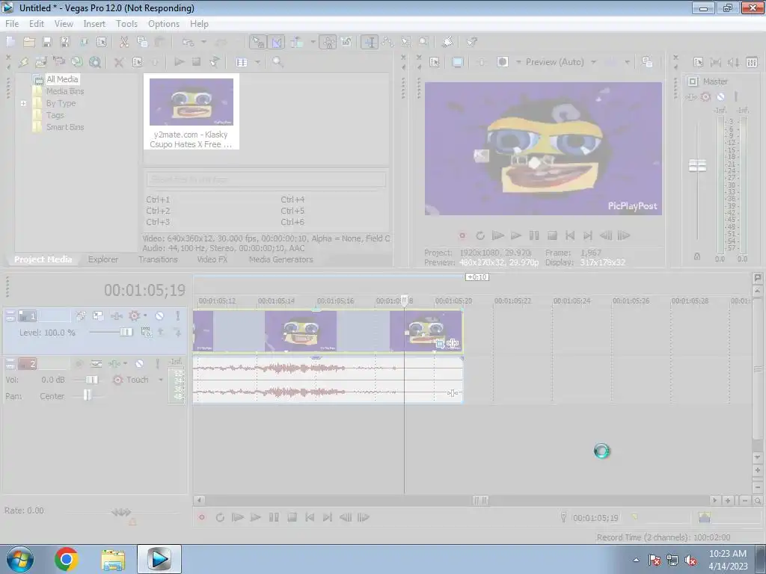Click the Copy icon in main toolbar

point(142,42)
